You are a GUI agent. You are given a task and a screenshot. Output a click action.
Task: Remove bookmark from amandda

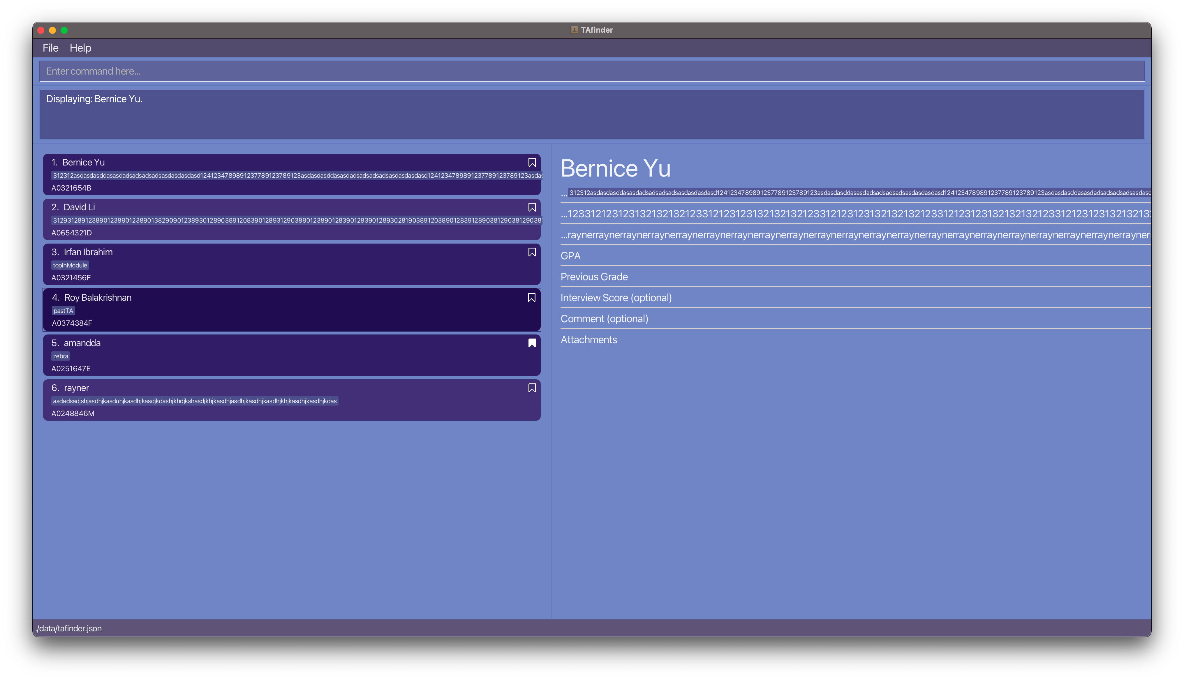(x=532, y=343)
